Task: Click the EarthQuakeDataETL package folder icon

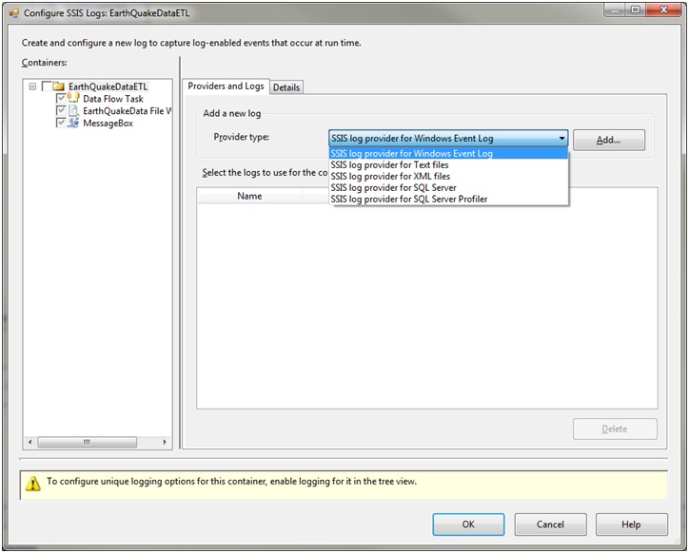Action: coord(58,86)
